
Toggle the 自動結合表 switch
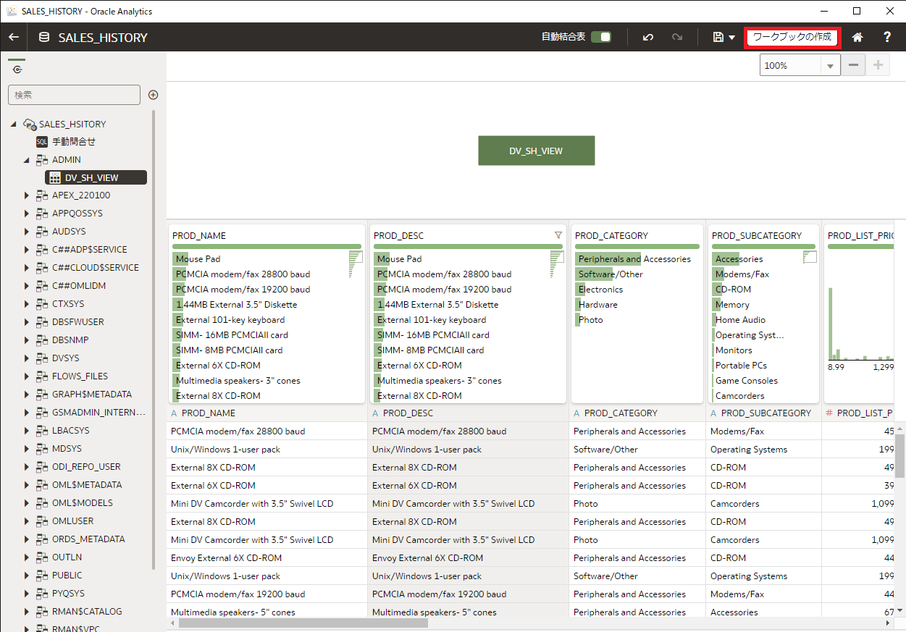coord(600,37)
